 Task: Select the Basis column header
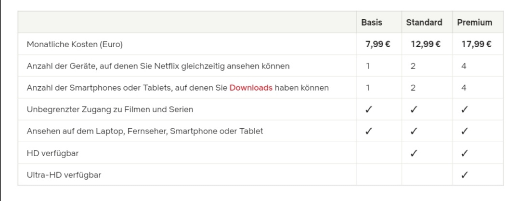[x=372, y=22]
